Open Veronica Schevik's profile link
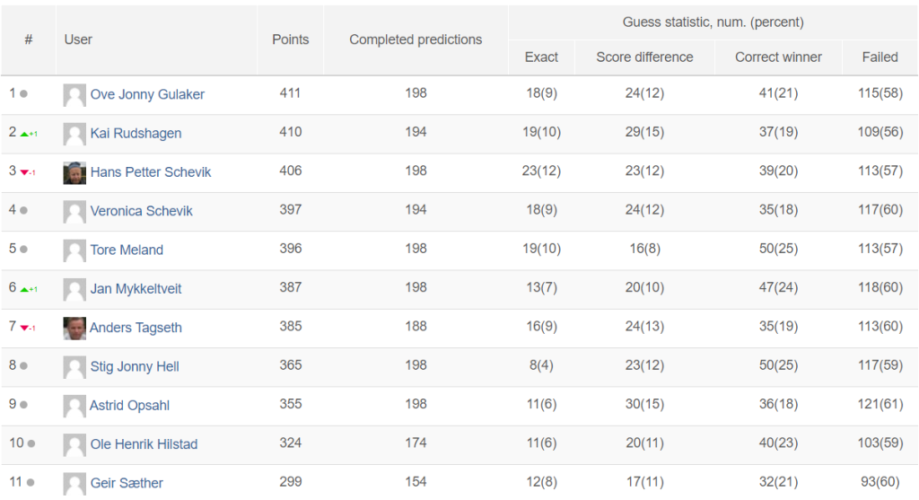The width and height of the screenshot is (919, 500). tap(141, 211)
